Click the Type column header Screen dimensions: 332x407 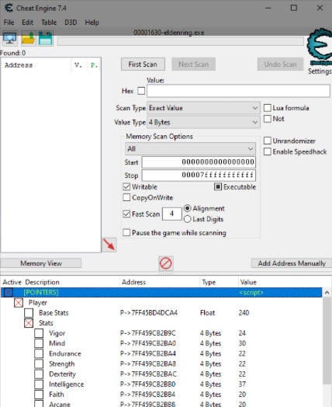[x=209, y=282]
